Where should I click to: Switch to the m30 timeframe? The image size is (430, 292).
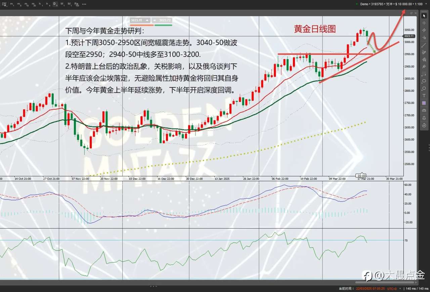(34, 4)
